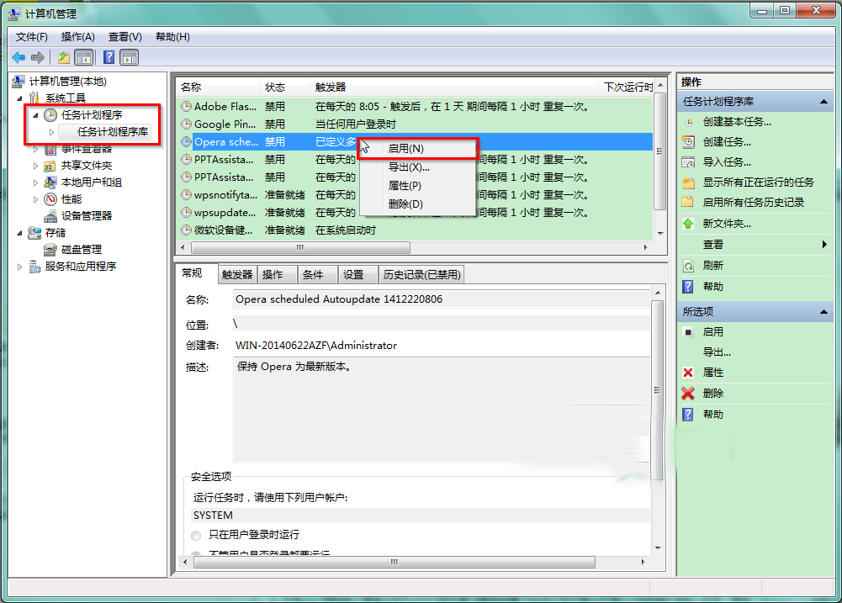This screenshot has width=842, height=603.
Task: Choose 启用(N) in the context menu
Action: pyautogui.click(x=405, y=148)
